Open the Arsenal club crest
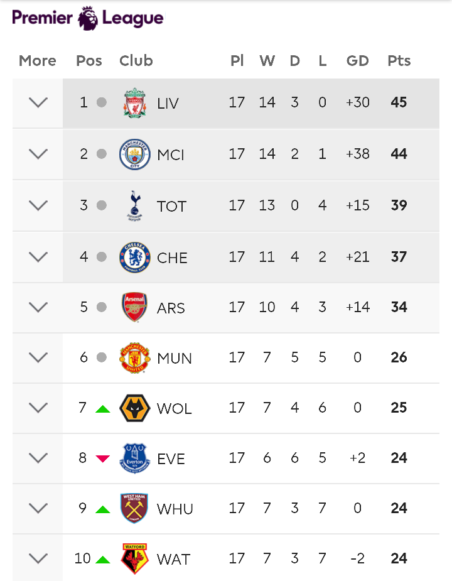 tap(135, 307)
